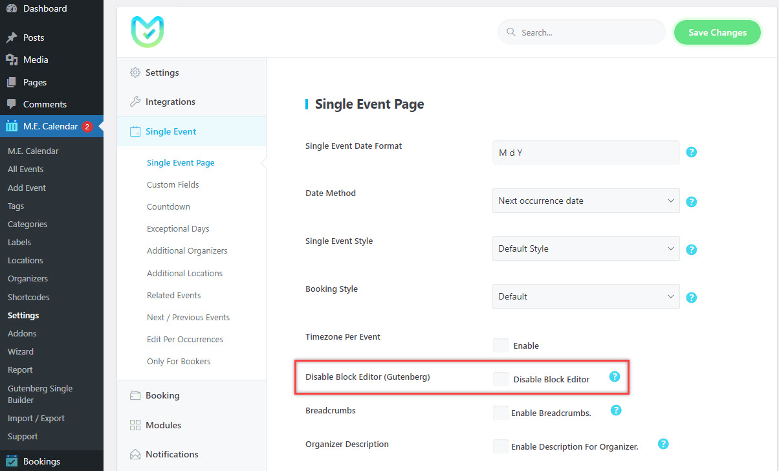Click the Single Event calendar icon
Image resolution: width=779 pixels, height=471 pixels.
(x=135, y=131)
